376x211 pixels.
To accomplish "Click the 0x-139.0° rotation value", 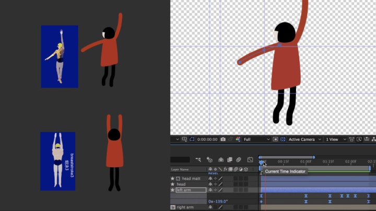I will [219, 201].
